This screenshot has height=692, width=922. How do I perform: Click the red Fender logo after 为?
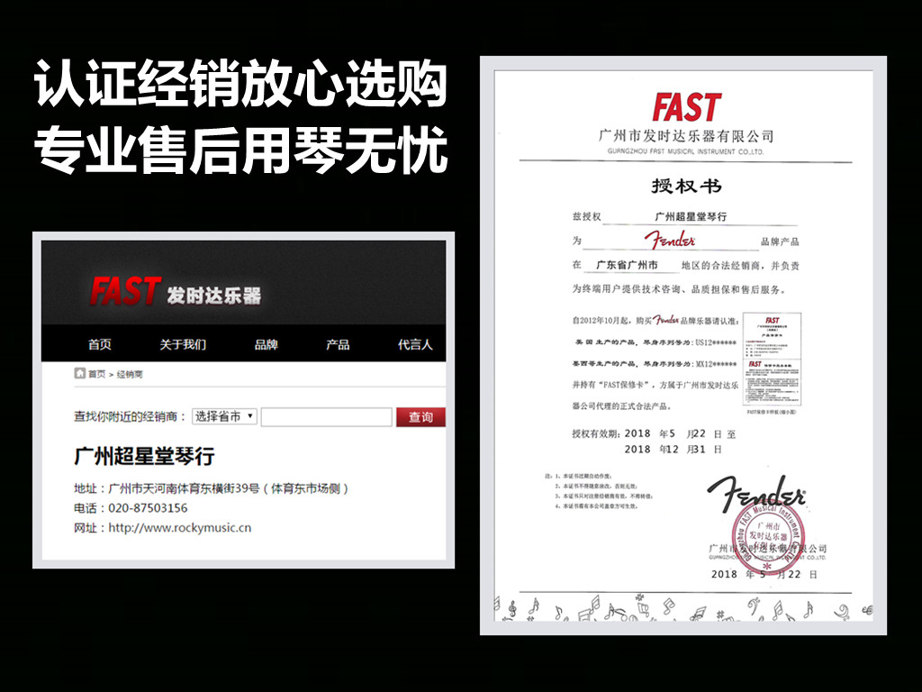670,240
